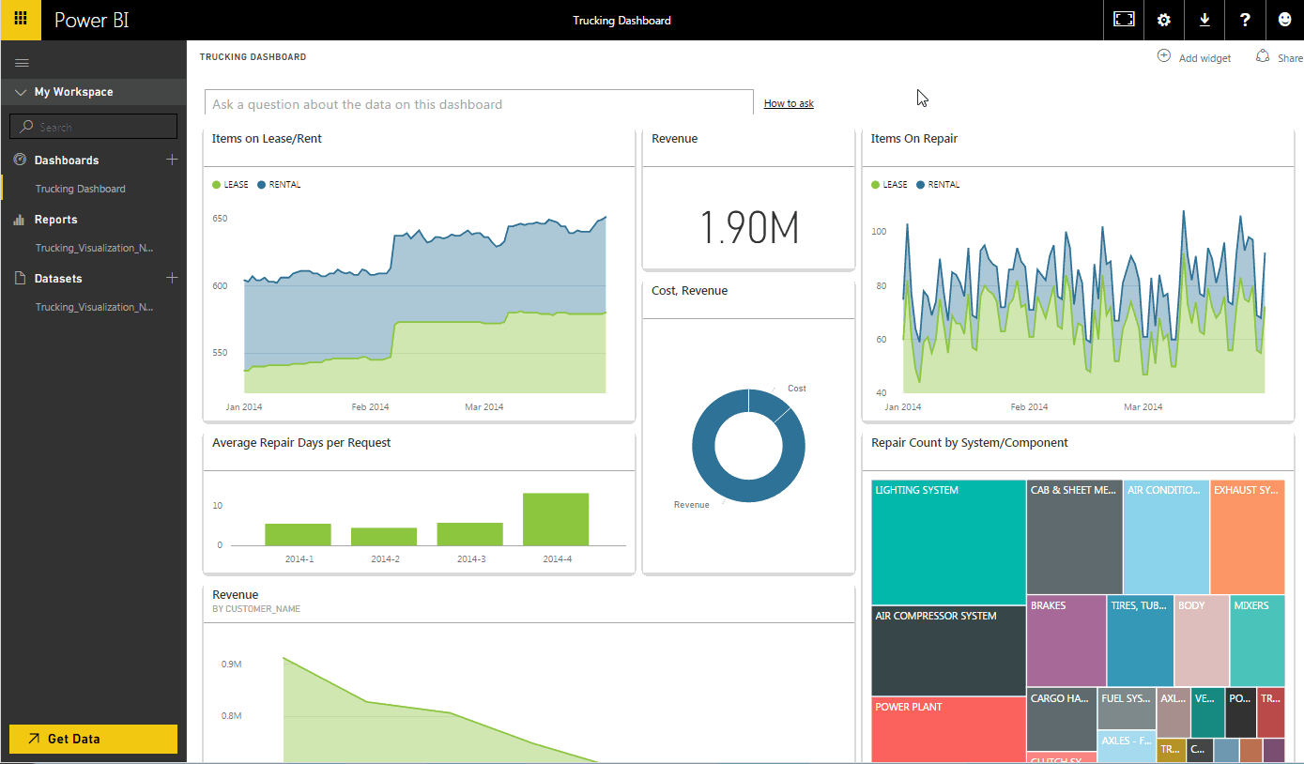The width and height of the screenshot is (1304, 764).
Task: Click the download arrow icon
Action: pyautogui.click(x=1204, y=20)
